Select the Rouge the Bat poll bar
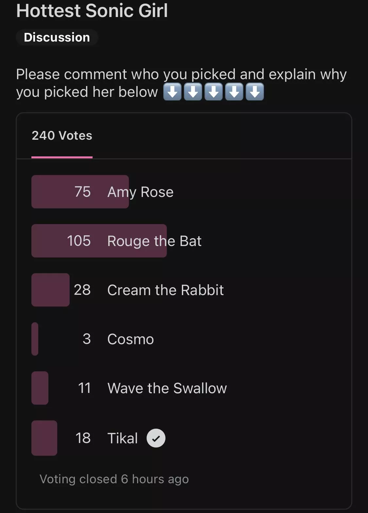 click(x=99, y=241)
